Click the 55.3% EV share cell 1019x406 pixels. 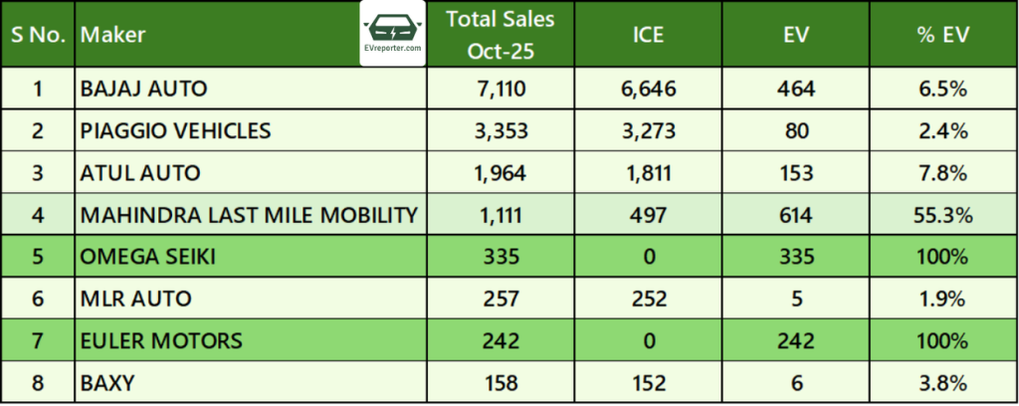tap(943, 215)
